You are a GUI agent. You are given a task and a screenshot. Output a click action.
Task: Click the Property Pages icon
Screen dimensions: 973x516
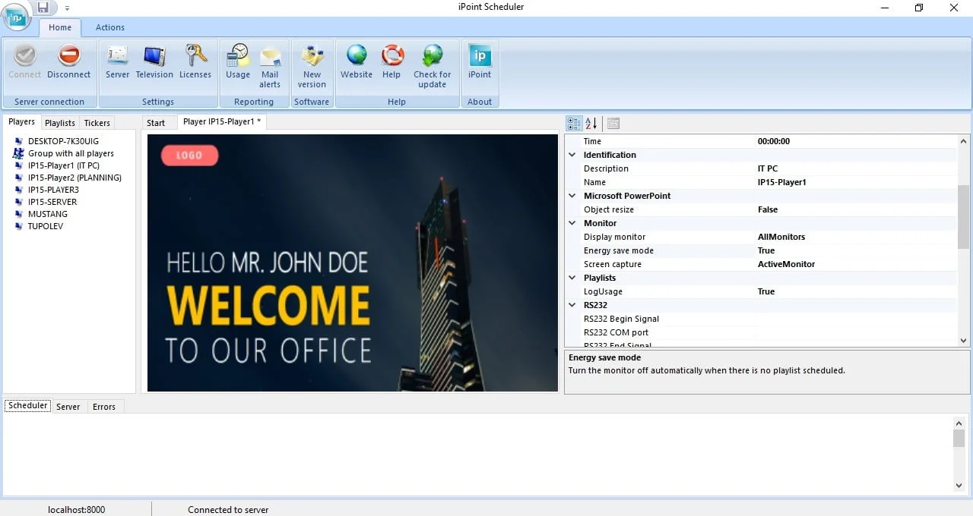click(613, 124)
